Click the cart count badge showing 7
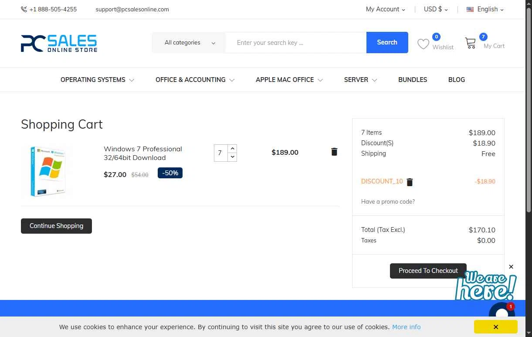 click(483, 37)
